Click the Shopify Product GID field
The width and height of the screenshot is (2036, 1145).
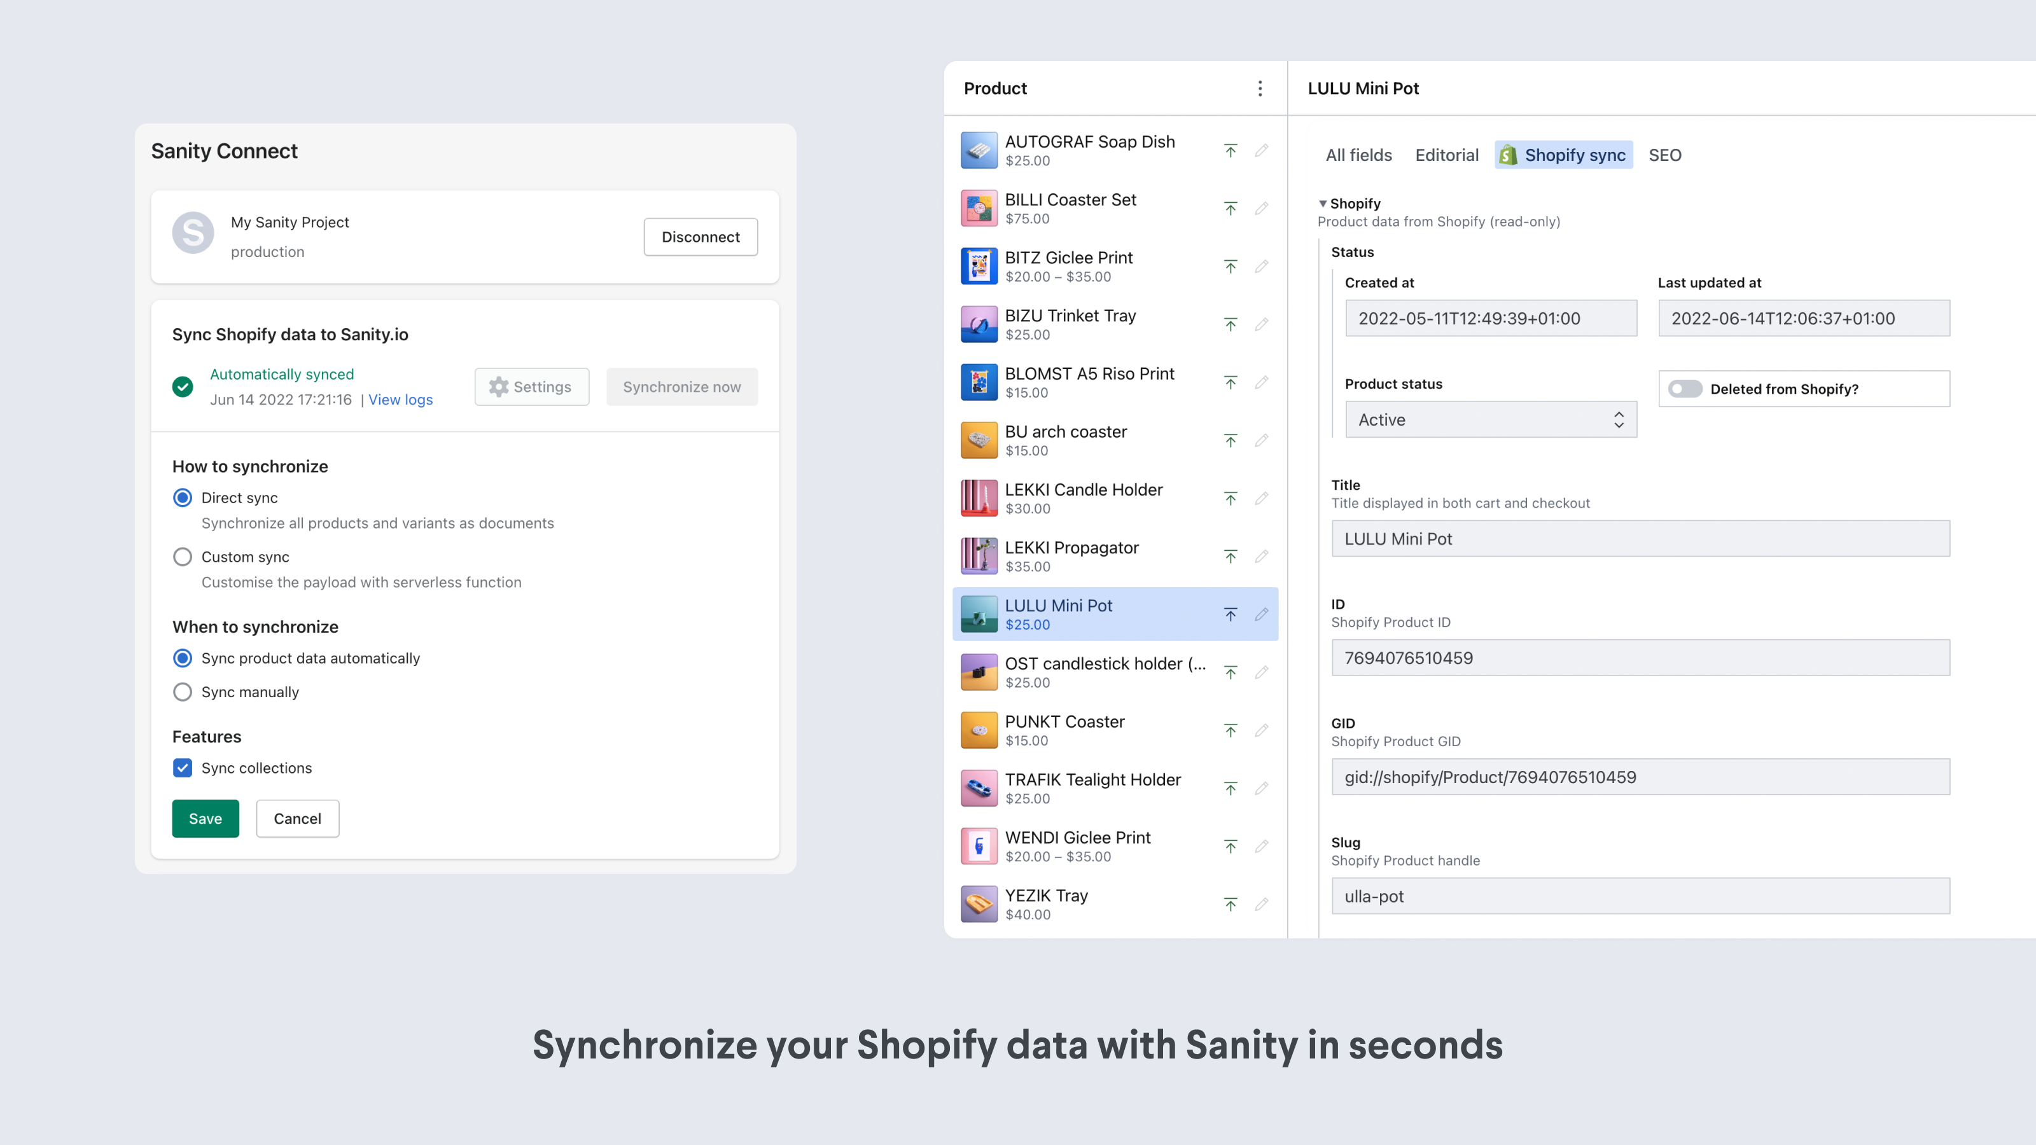tap(1641, 777)
